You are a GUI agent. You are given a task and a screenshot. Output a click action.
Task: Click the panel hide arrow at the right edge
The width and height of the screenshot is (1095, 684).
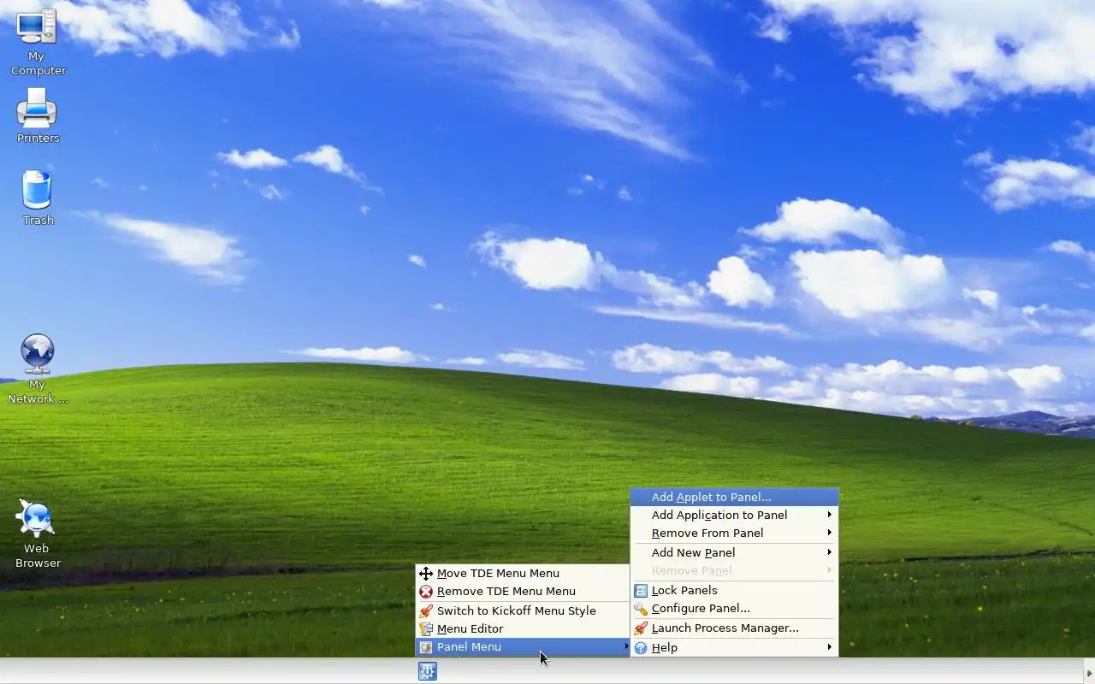coord(1089,671)
